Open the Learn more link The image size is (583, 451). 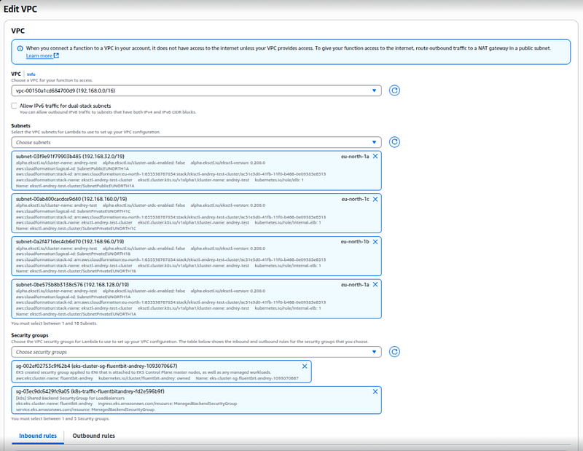pos(39,56)
